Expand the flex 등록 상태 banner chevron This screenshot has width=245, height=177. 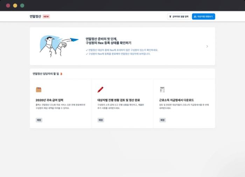[x=207, y=46]
